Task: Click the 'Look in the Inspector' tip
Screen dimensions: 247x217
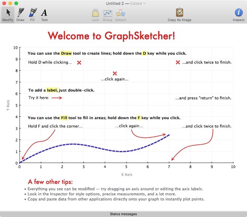Action: click(102, 194)
